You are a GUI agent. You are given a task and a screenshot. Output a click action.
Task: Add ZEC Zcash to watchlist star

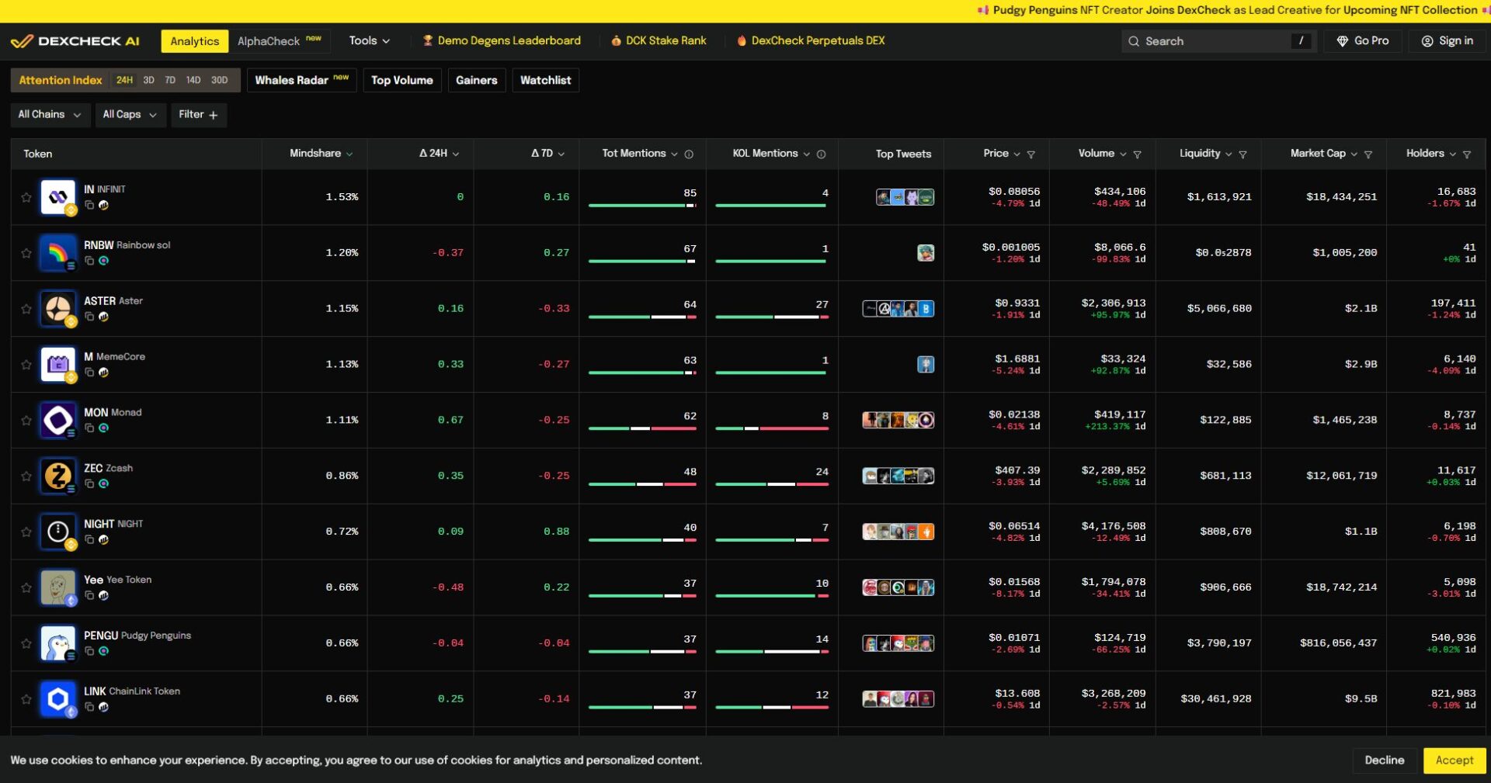[26, 476]
